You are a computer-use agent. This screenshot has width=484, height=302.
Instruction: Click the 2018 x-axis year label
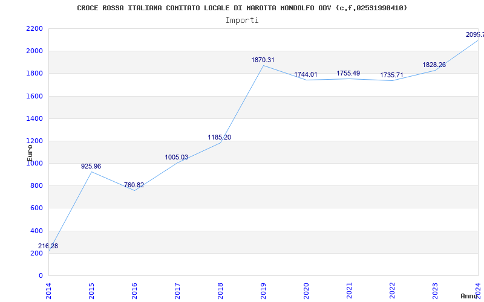click(x=220, y=291)
